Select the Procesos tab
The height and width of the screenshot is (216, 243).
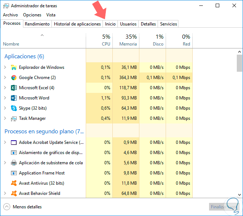pos(12,23)
